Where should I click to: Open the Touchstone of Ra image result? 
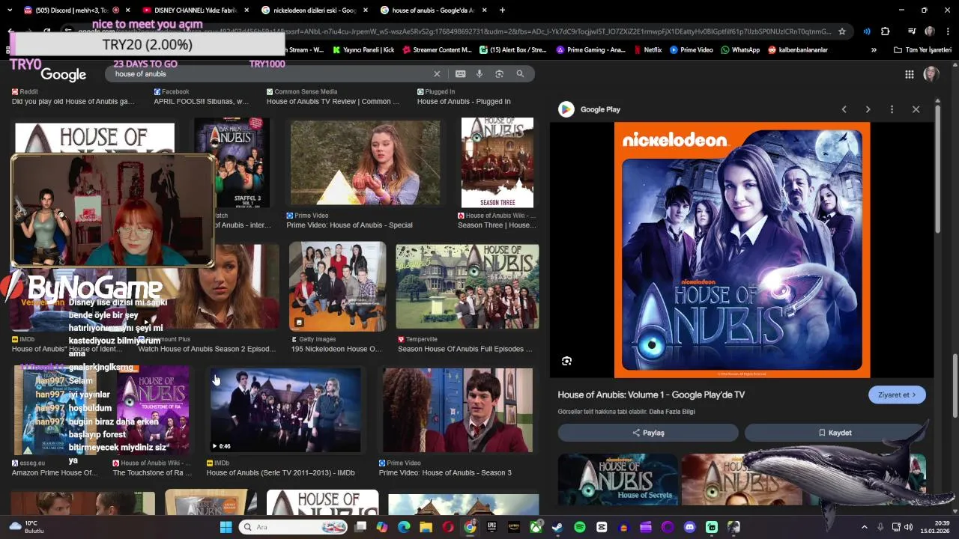154,410
